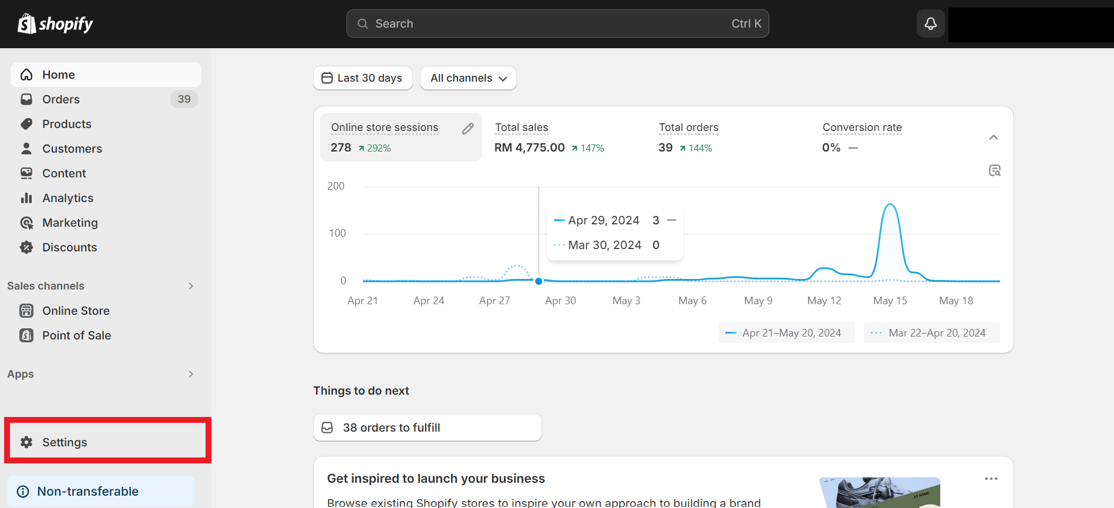Click the Analytics bar chart icon
1114x508 pixels.
[x=26, y=198]
